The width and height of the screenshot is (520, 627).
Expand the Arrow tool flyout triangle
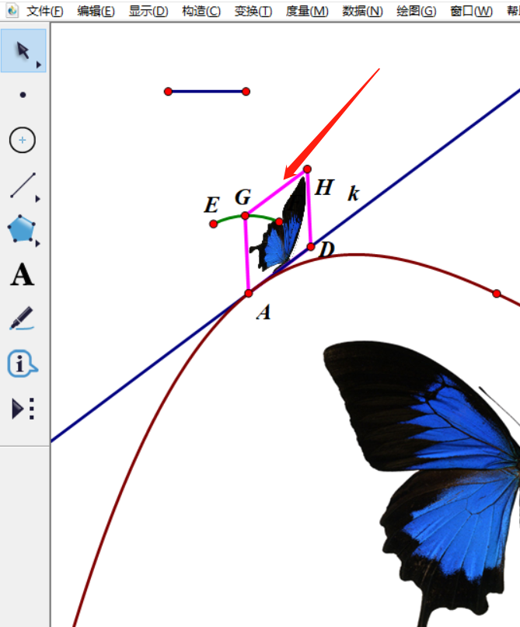[38, 64]
